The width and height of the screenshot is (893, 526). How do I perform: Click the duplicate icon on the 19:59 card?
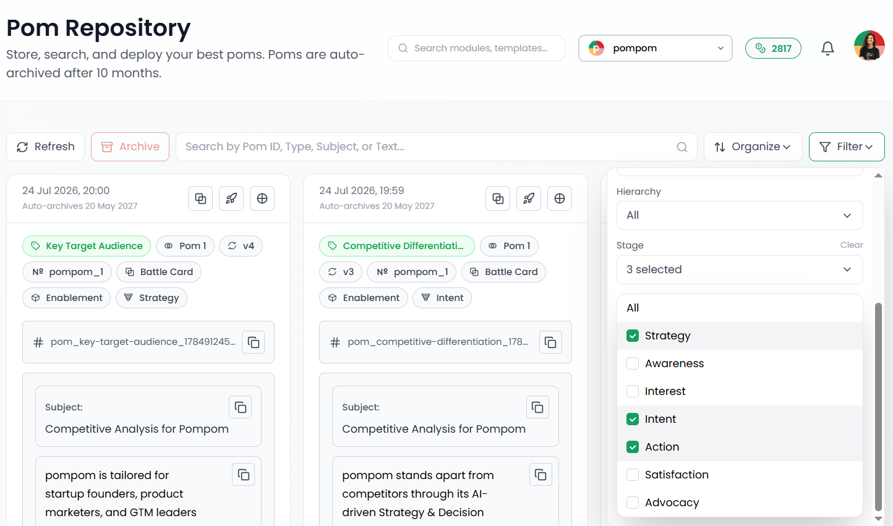498,198
